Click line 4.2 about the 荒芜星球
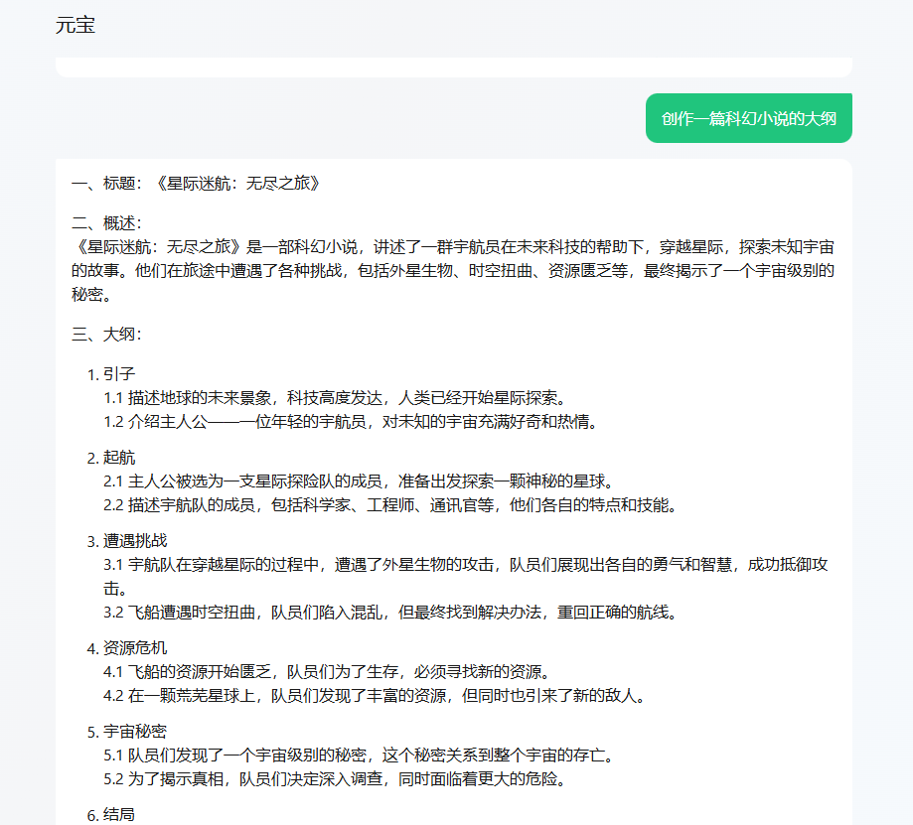The width and height of the screenshot is (913, 825). (x=376, y=695)
